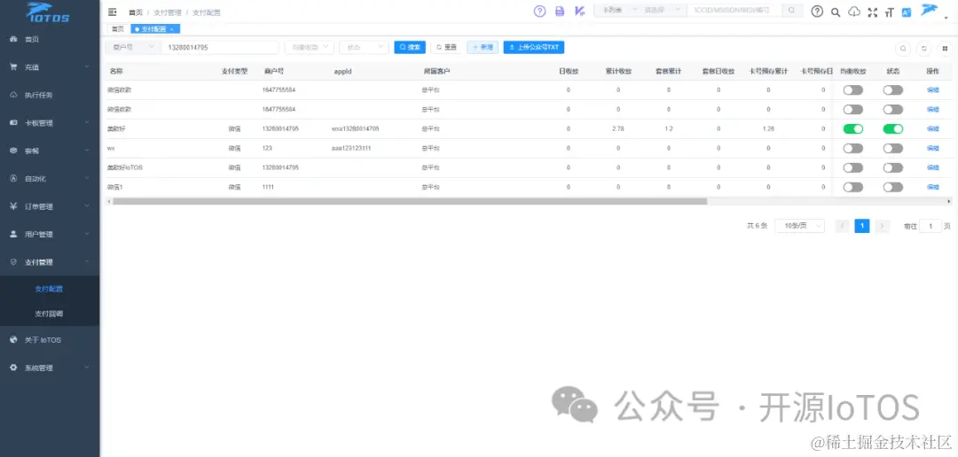The image size is (958, 457).
Task: Toggle 状态 switch in the wxa13280014705 row
Action: 892,128
